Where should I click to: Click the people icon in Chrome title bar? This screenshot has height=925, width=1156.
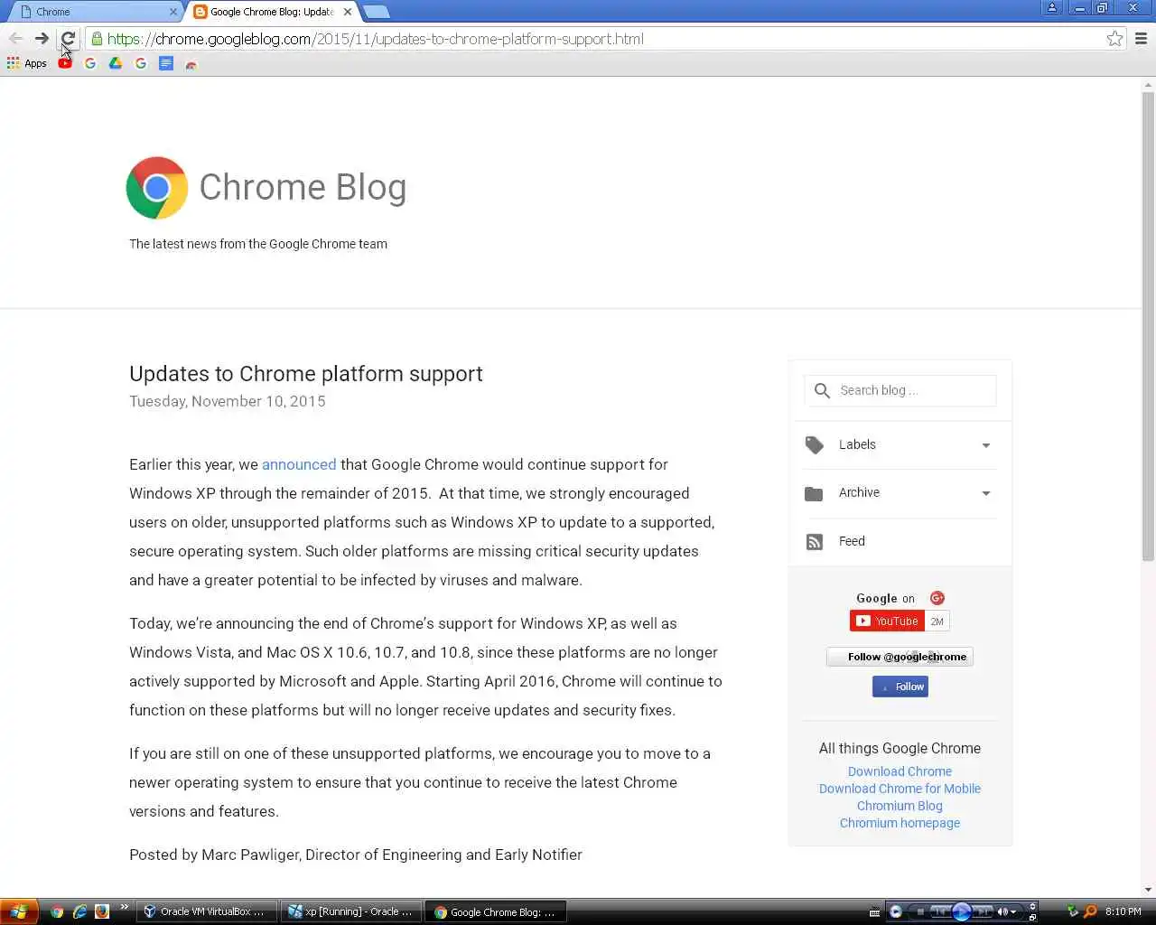coord(1052,8)
